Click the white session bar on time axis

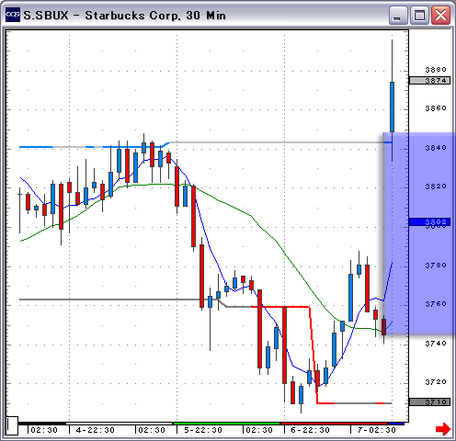point(119,424)
